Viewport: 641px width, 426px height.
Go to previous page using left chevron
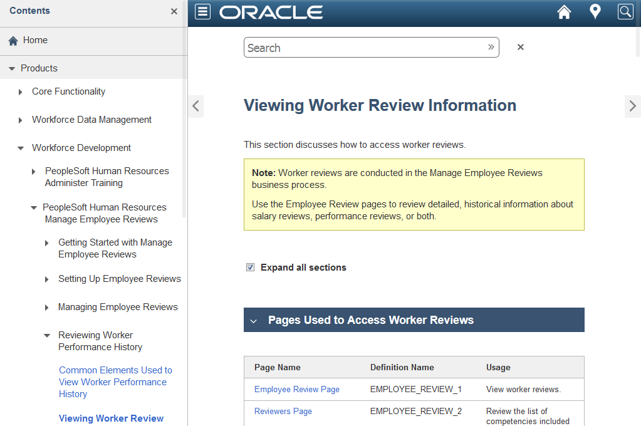pos(195,106)
